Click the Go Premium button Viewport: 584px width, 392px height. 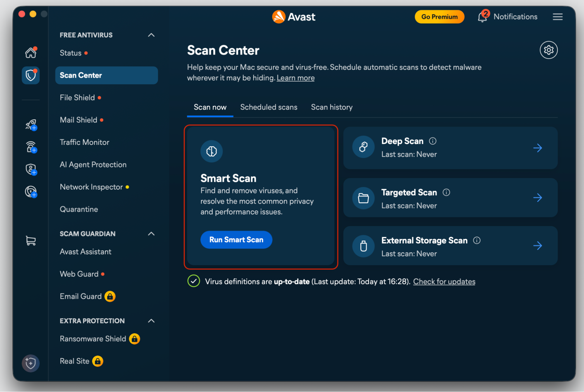(439, 17)
